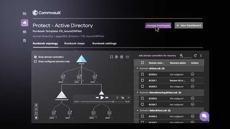Click the Manage Dashboard button
The width and height of the screenshot is (230, 129).
(158, 25)
